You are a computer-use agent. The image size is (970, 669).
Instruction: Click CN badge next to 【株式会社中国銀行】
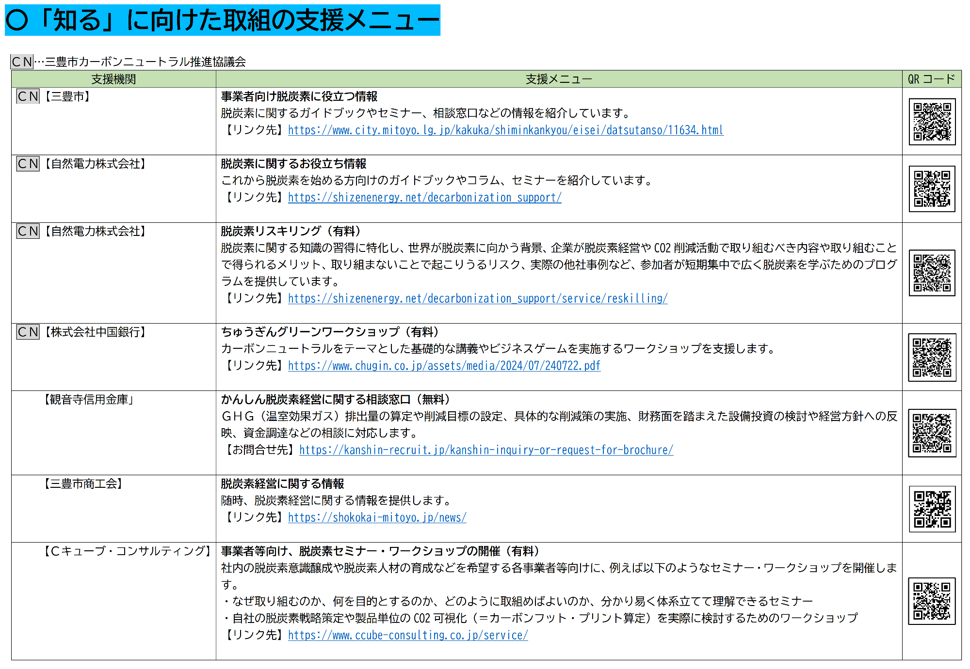(28, 332)
